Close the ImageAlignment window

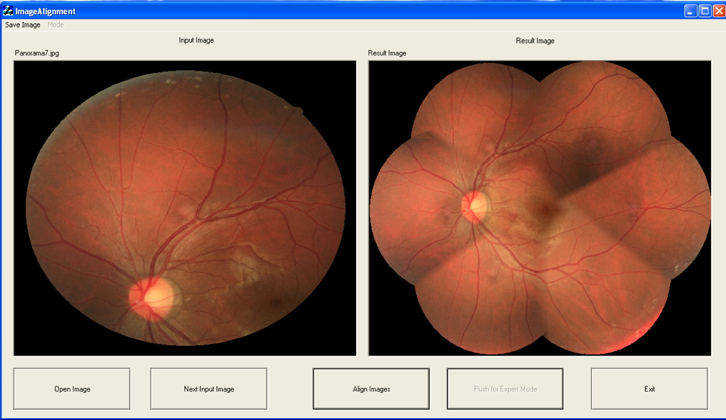[x=719, y=11]
